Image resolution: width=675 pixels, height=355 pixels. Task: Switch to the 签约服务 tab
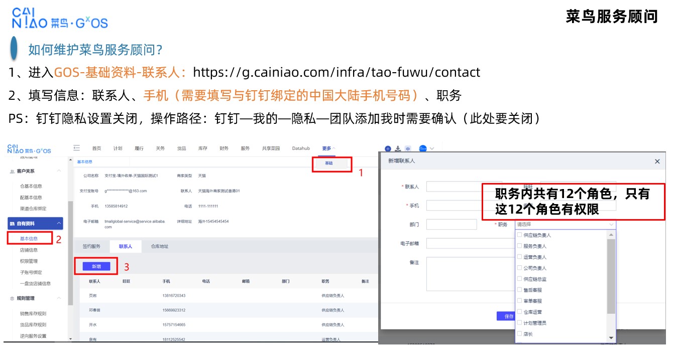click(x=91, y=247)
